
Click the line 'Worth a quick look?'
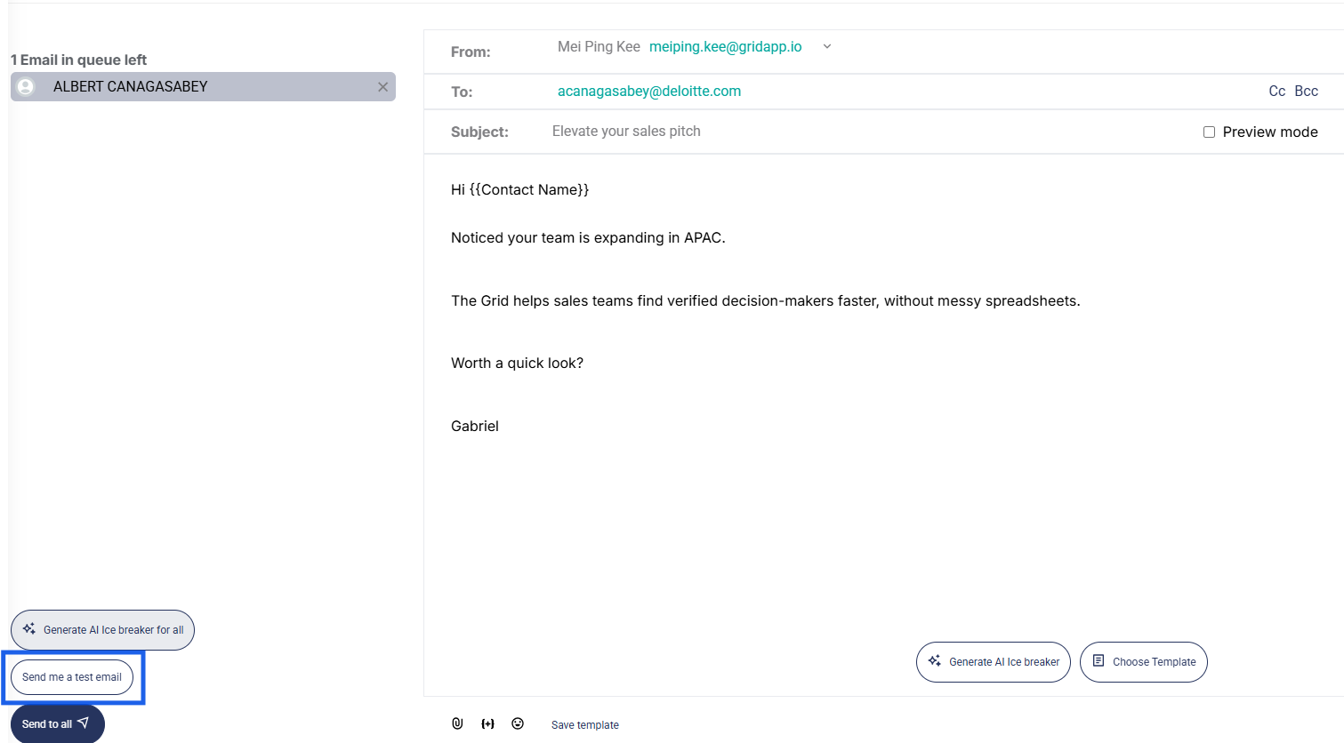(x=518, y=364)
